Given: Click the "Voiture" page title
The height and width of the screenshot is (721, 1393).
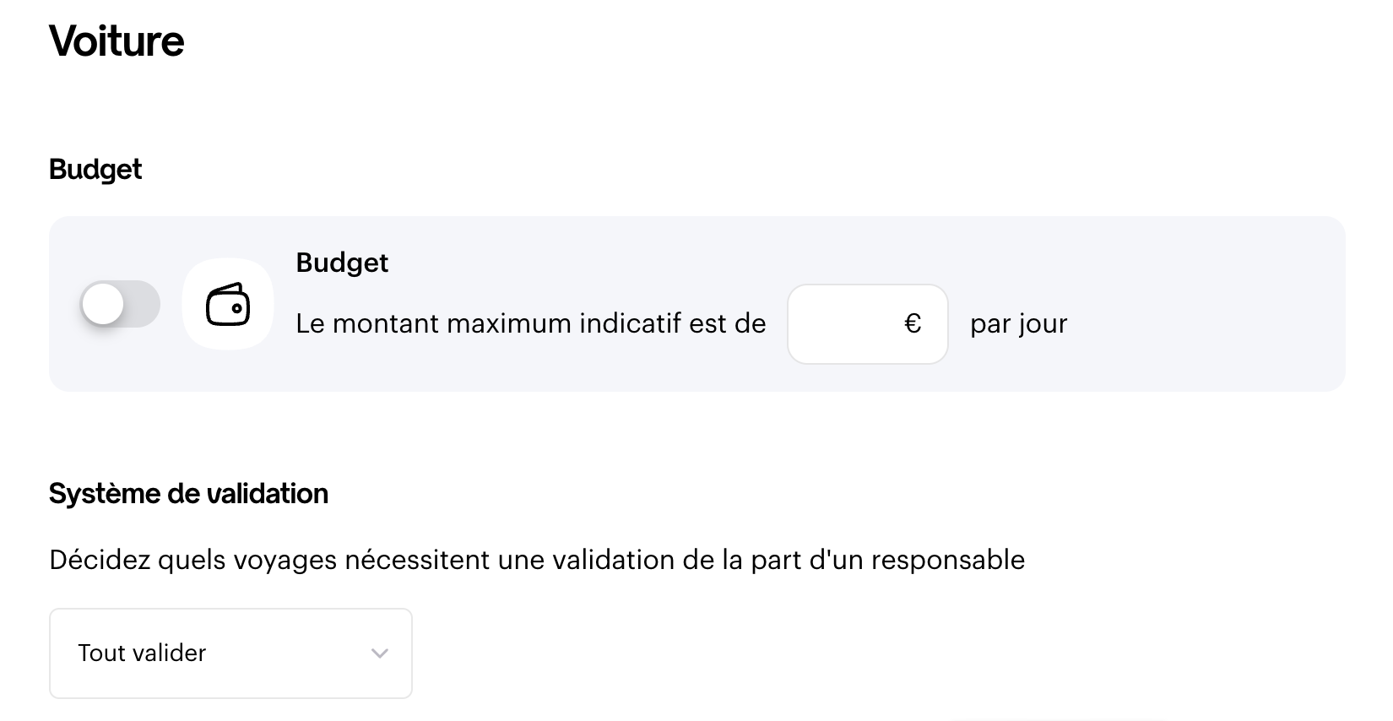Looking at the screenshot, I should click(117, 41).
